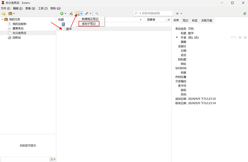The width and height of the screenshot is (248, 162).
Task: Open the Locate dropdown arrow
Action: pos(181,14)
